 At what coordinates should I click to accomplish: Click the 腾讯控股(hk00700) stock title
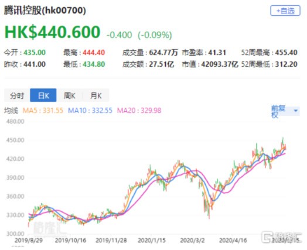click(x=45, y=11)
